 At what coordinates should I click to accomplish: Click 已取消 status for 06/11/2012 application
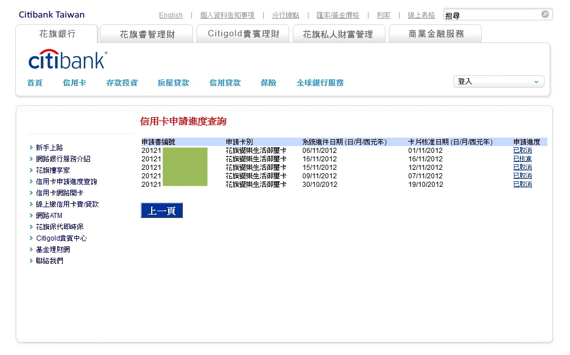pyautogui.click(x=522, y=150)
